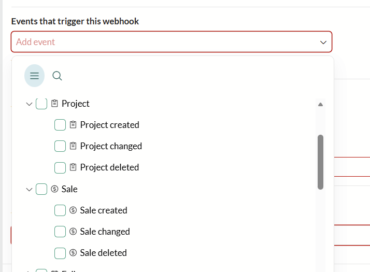Click the dollar coin icon beside Sale

[x=54, y=189]
